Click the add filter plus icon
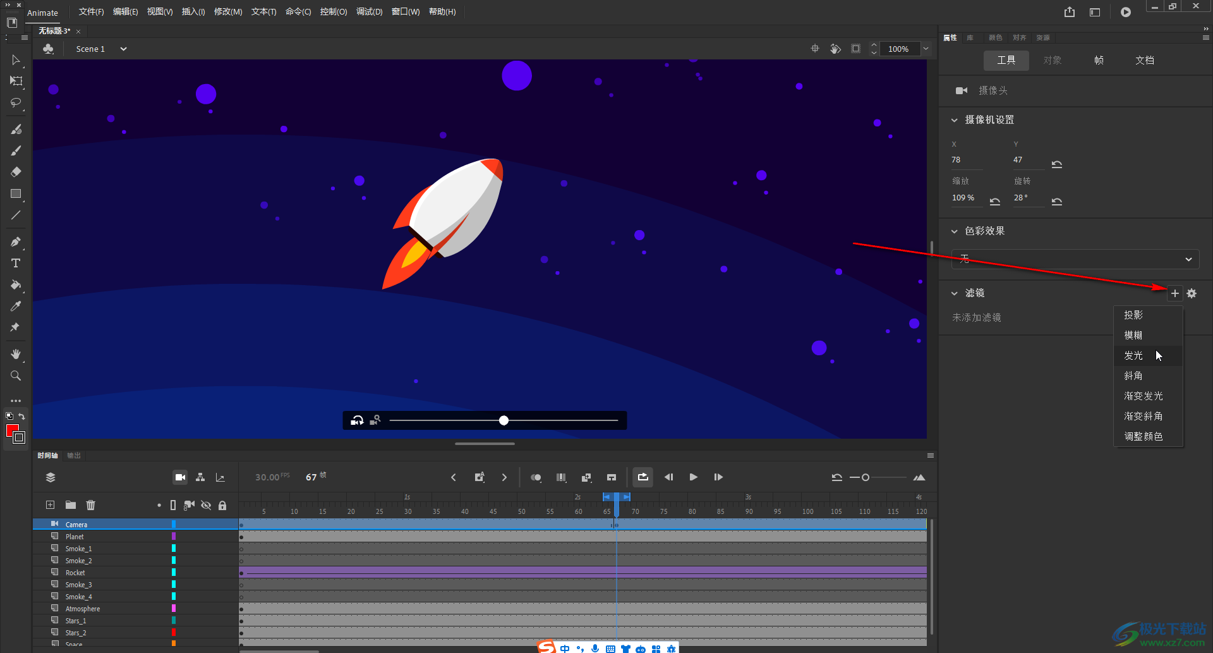The image size is (1213, 653). pyautogui.click(x=1174, y=293)
